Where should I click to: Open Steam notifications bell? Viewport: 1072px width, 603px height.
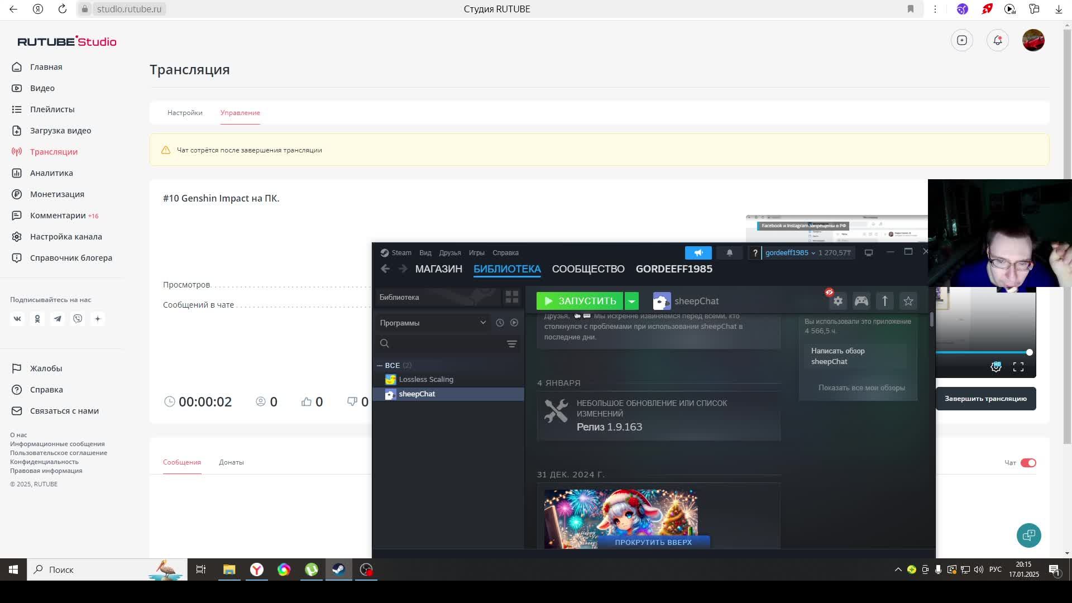coord(729,253)
